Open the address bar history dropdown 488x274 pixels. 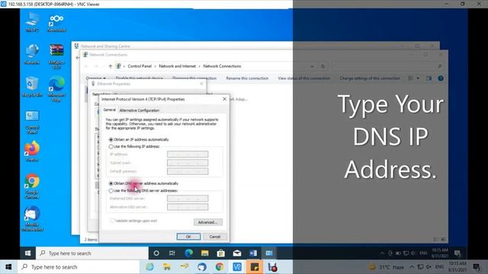tap(312, 66)
